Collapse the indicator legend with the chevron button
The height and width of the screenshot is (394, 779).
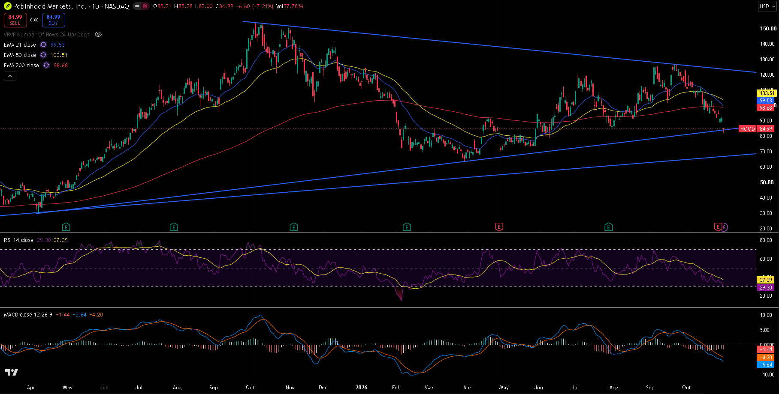[10, 76]
